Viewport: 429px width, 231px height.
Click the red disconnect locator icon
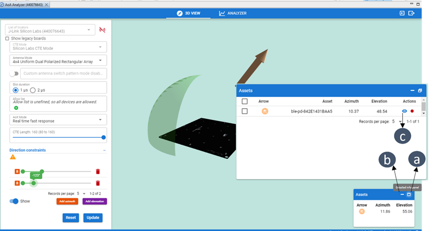click(x=102, y=30)
